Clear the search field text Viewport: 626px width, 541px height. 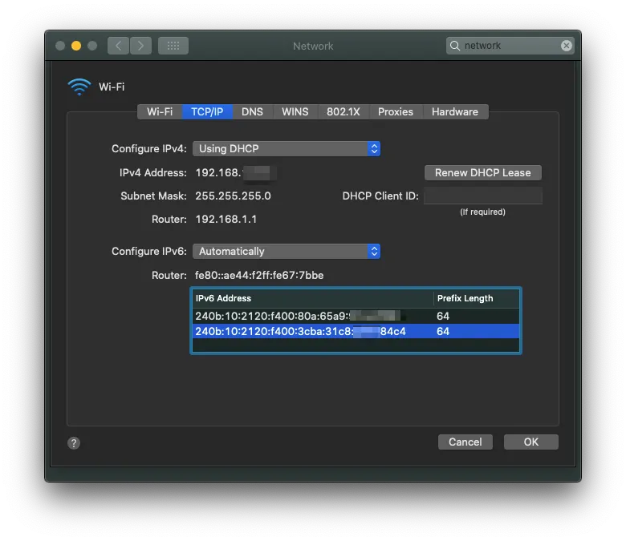coord(567,46)
